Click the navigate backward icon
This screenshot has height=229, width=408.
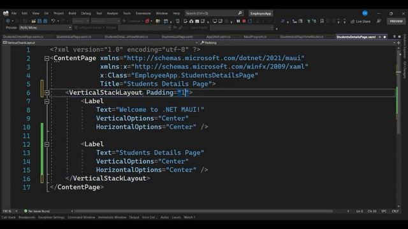pyautogui.click(x=8, y=21)
